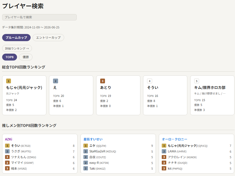The height and width of the screenshot is (176, 235).
Task: Click rank 1 badge beside もじゃ (QPJCQ)
Action: 164,146
